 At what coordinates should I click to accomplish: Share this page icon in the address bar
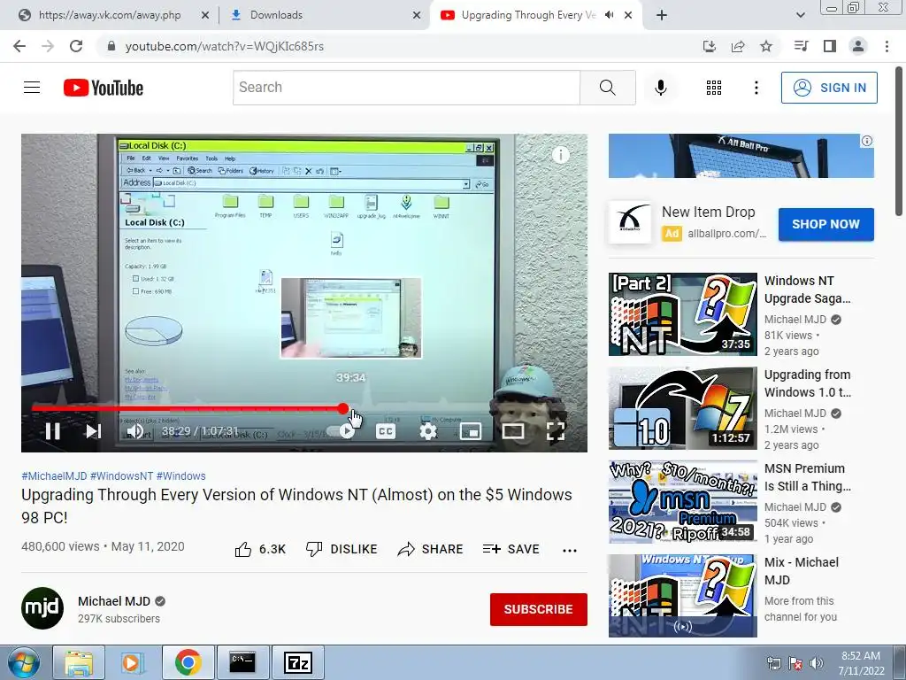738,46
